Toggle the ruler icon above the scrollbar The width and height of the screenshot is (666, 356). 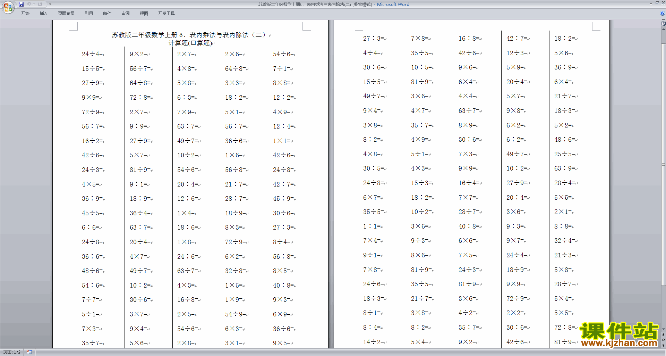pos(663,24)
